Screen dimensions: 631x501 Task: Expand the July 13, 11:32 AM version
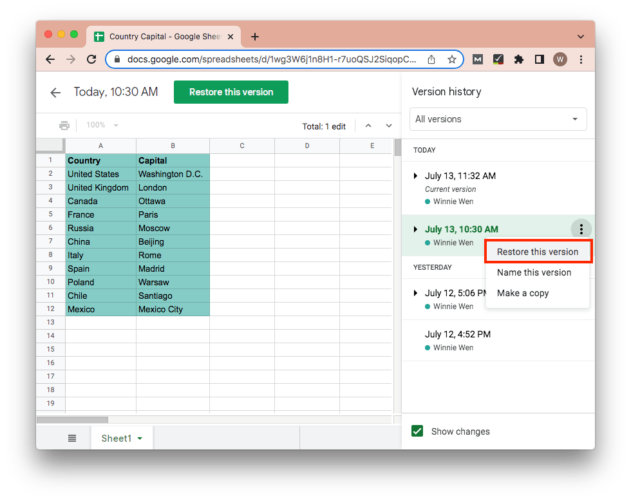[415, 176]
